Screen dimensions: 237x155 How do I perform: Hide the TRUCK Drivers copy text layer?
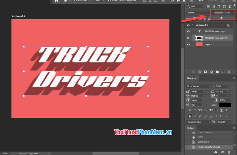pyautogui.click(x=188, y=31)
